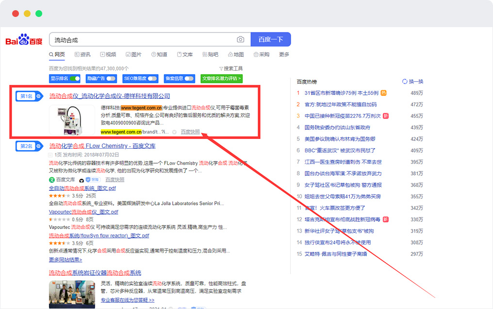This screenshot has width=493, height=309.
Task: Open image search via camera icon
Action: pos(241,40)
